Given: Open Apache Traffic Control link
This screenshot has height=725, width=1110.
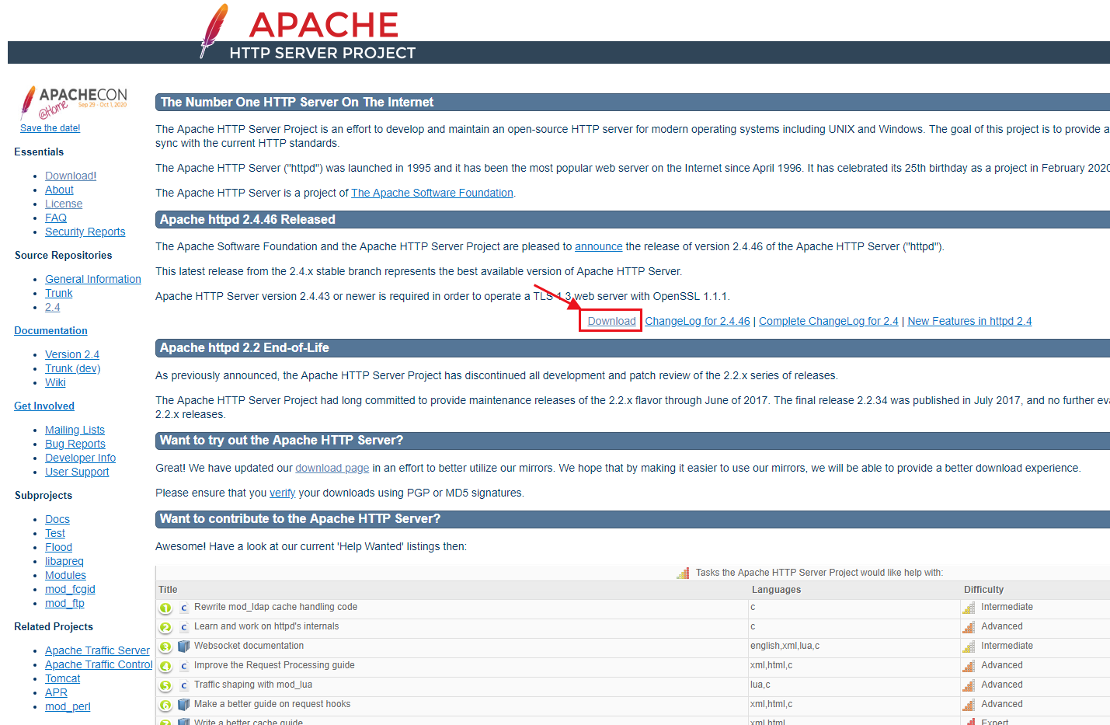Looking at the screenshot, I should click(99, 664).
